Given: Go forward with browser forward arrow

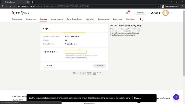Looking at the screenshot, I should (x=6, y=6).
